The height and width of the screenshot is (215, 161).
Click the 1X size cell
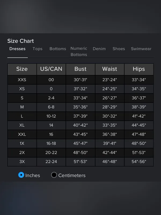point(22,144)
